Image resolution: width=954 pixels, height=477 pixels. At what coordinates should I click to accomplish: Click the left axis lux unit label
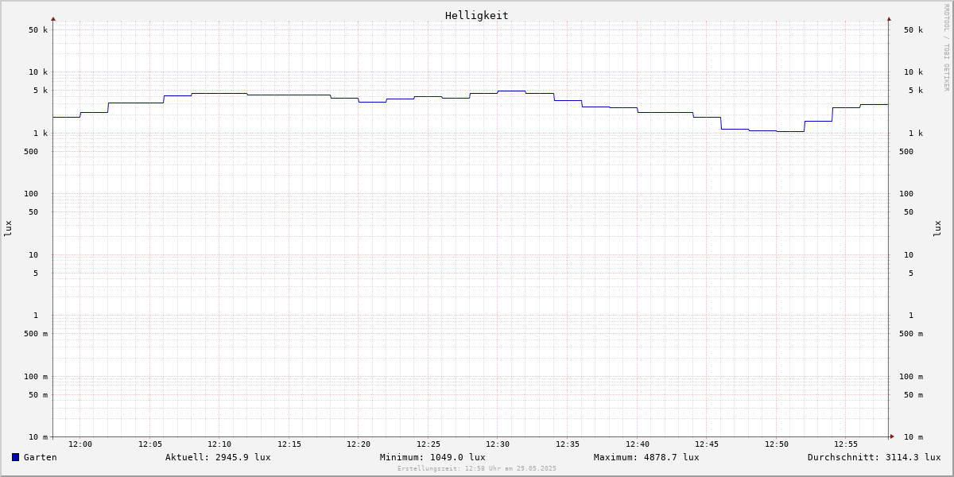(x=8, y=228)
